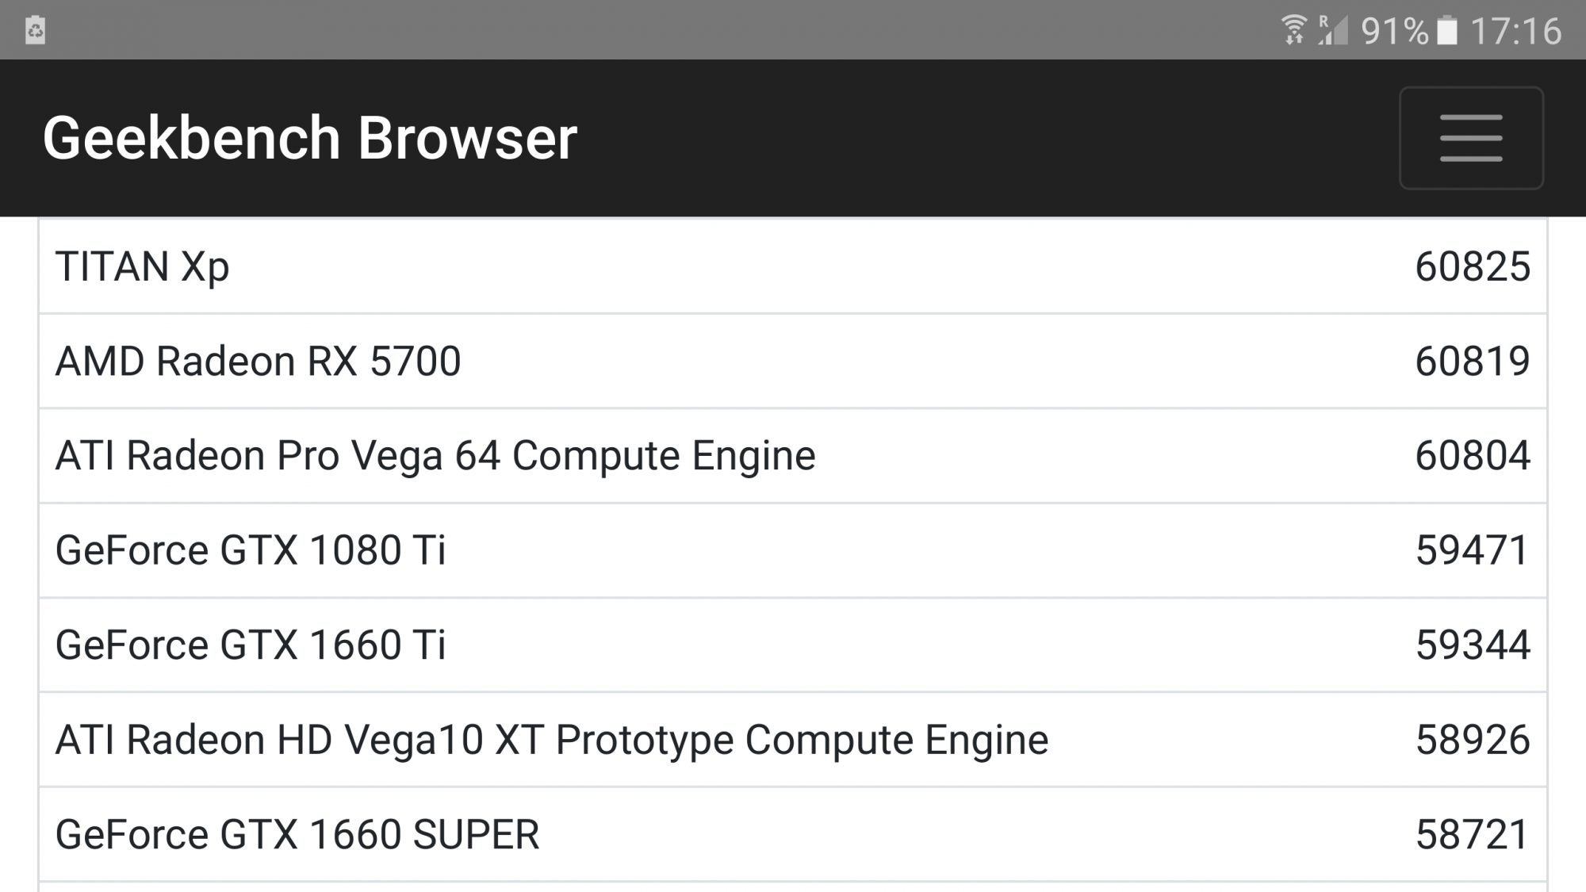Tap the score 58926 for Vega10 XT
This screenshot has width=1586, height=892.
tap(1472, 740)
